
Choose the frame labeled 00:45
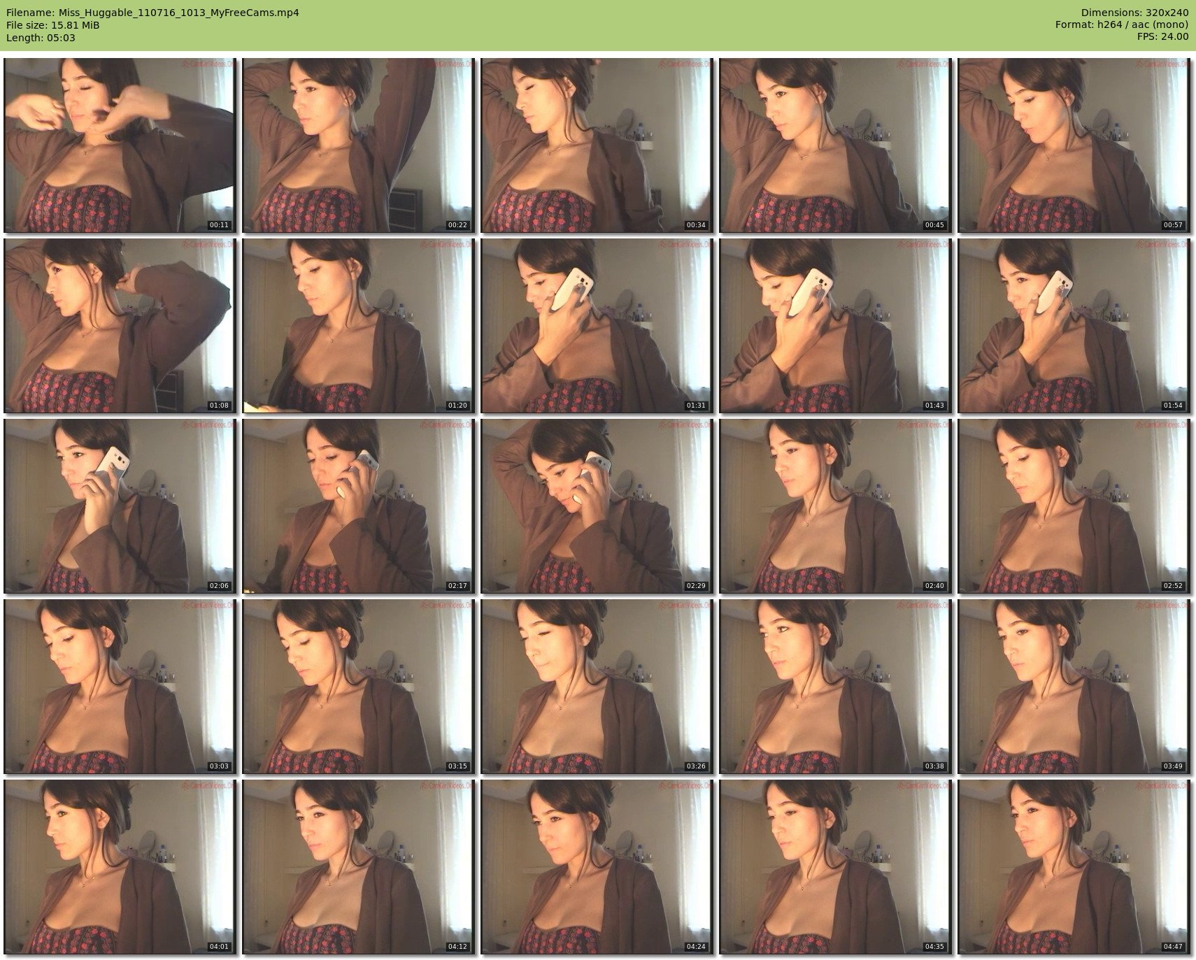pyautogui.click(x=835, y=145)
